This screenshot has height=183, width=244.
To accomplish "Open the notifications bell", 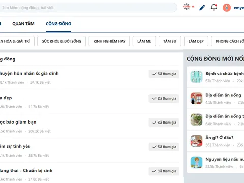I will click(214, 7).
